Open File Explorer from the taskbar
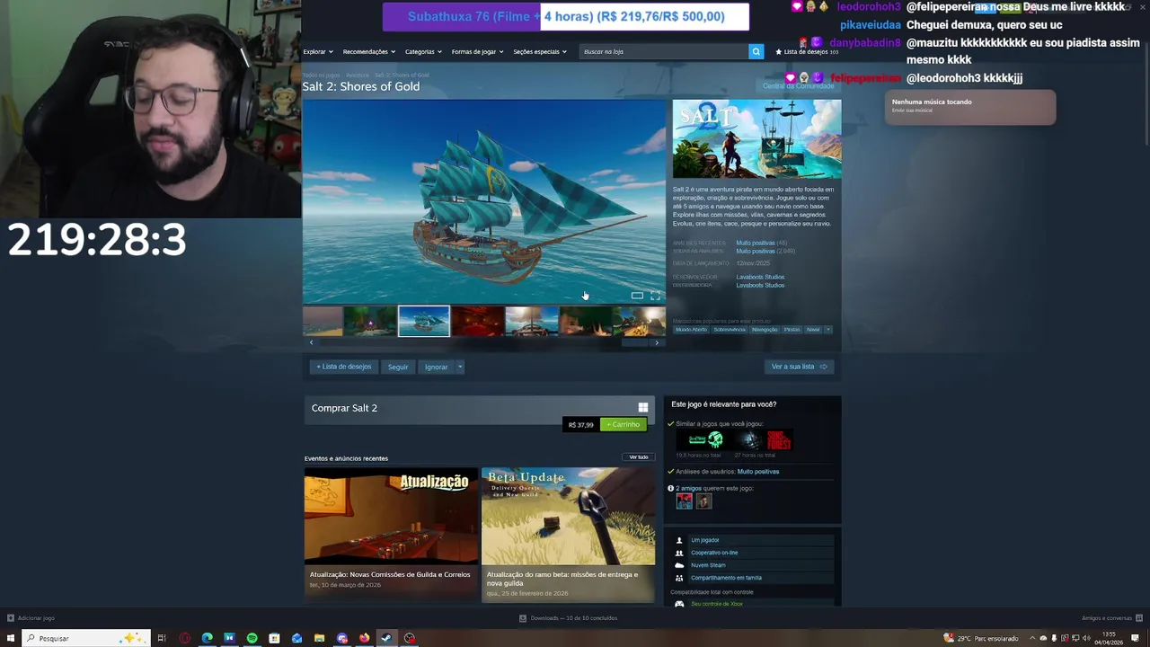The height and width of the screenshot is (647, 1150). [319, 638]
